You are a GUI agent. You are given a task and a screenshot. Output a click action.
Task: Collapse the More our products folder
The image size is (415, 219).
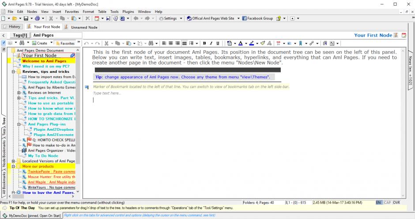click(x=13, y=166)
